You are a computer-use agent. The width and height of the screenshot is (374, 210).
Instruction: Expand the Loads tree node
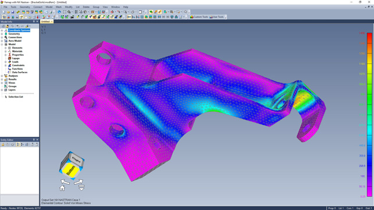(6, 62)
